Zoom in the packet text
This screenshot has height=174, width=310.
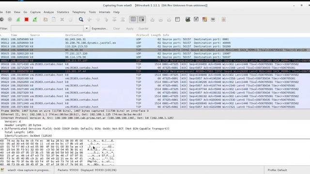(153, 19)
